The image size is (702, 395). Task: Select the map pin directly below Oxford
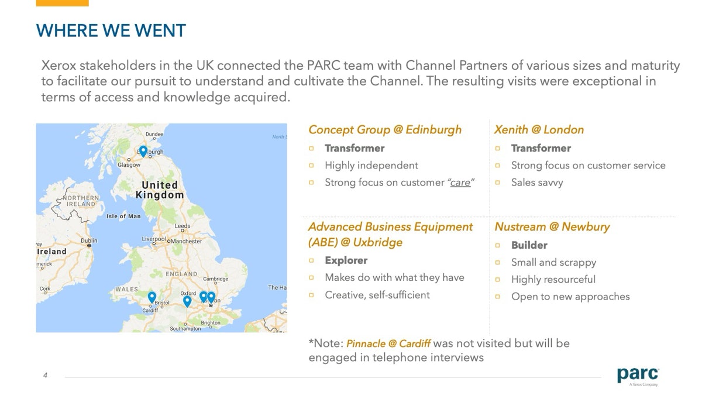tap(187, 301)
